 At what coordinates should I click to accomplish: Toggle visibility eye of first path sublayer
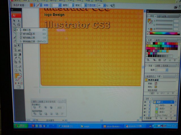click(x=145, y=105)
